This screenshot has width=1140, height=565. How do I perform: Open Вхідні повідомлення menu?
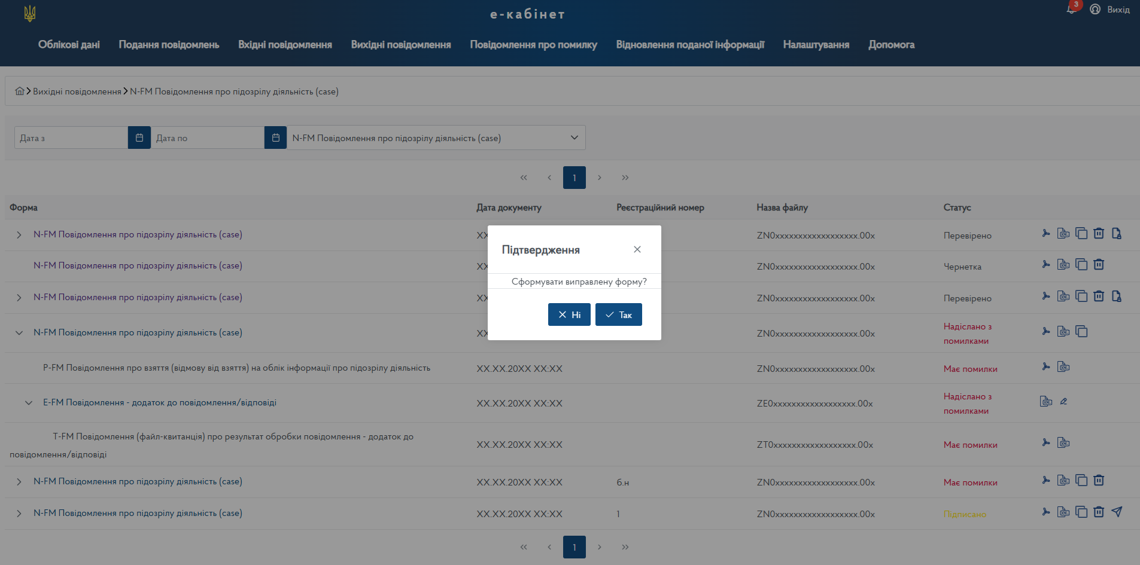285,45
